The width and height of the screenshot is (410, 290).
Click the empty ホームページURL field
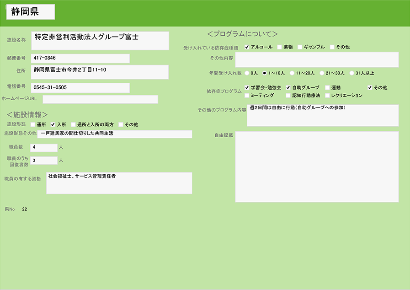(100, 99)
